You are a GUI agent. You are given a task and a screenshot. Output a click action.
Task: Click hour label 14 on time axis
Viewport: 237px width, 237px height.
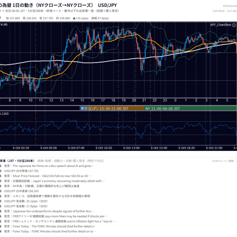72,100
